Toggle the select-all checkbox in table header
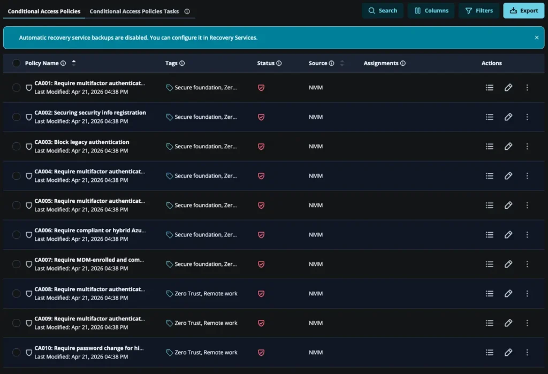Screen dimensions: 548x374 16,63
